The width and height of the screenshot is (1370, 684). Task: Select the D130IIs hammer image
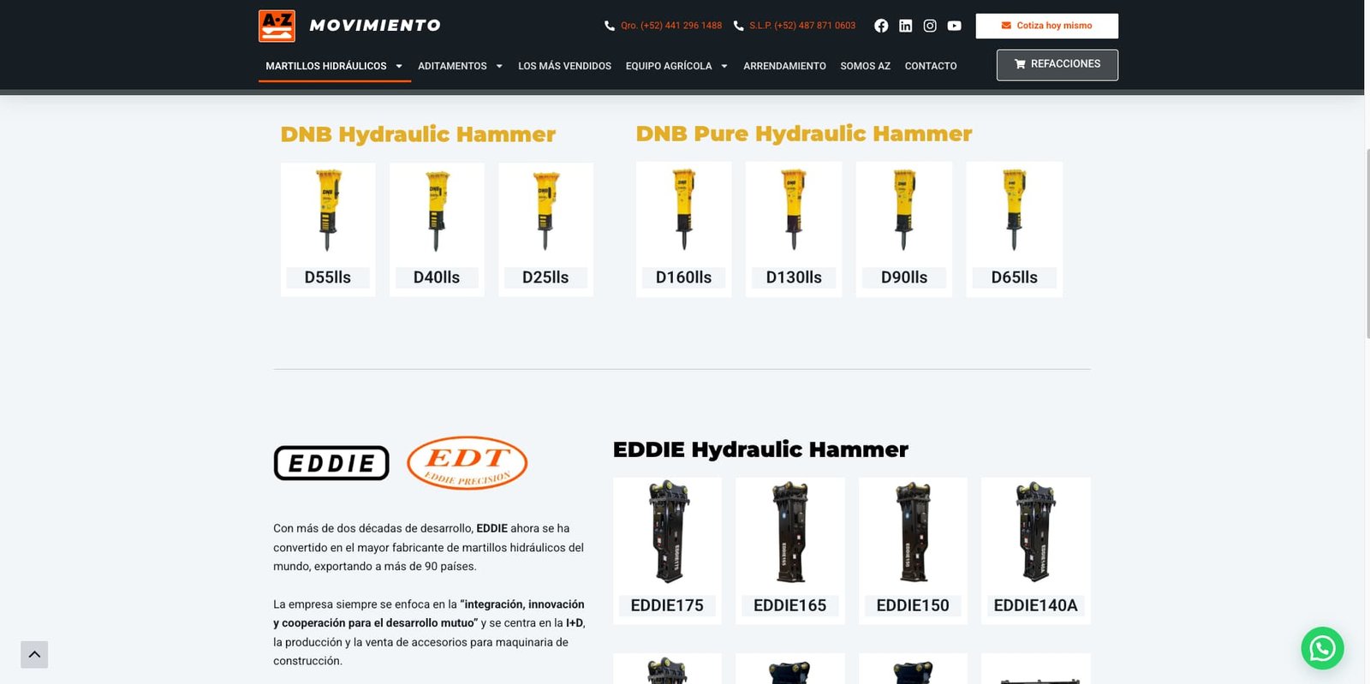(794, 210)
